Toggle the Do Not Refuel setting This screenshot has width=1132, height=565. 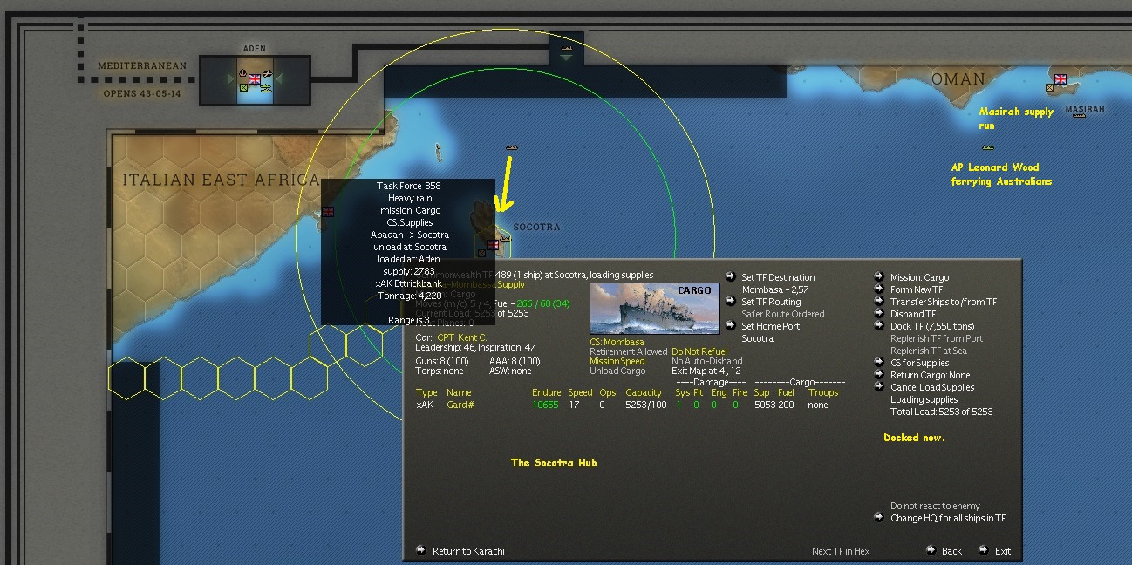pos(699,351)
